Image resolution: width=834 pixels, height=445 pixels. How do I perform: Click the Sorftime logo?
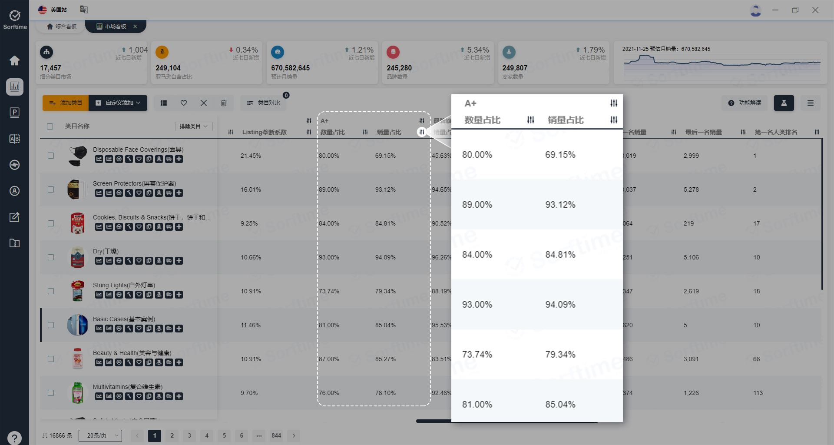click(15, 20)
